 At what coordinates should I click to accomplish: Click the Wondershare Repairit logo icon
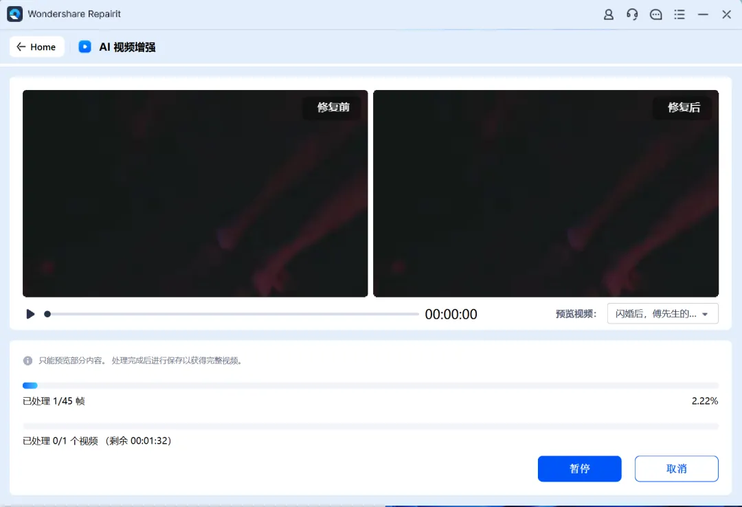(14, 14)
